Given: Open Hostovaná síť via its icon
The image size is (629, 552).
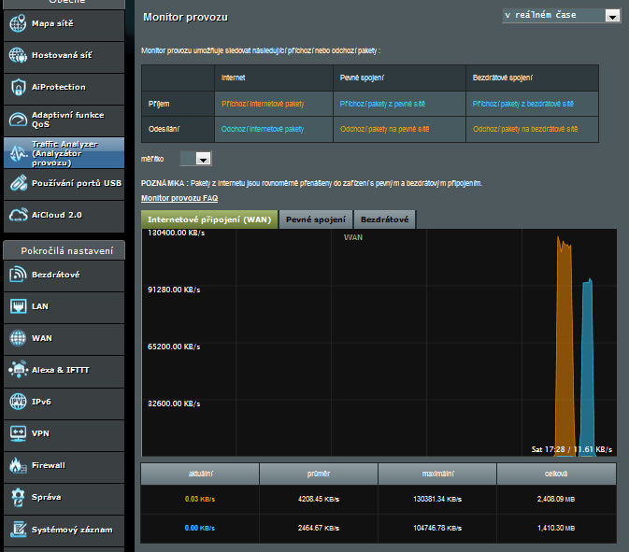Looking at the screenshot, I should (17, 55).
